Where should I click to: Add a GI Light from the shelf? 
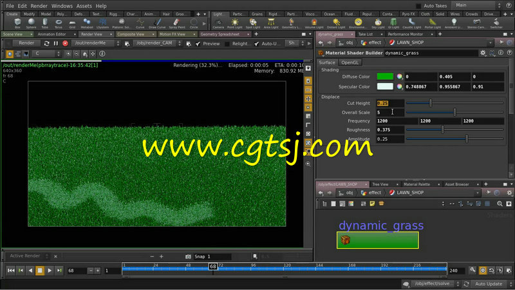coord(393,23)
